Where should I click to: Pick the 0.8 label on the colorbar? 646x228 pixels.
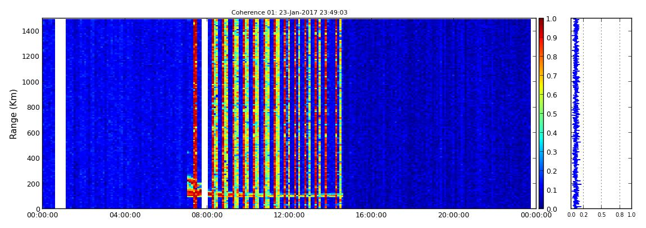point(552,57)
